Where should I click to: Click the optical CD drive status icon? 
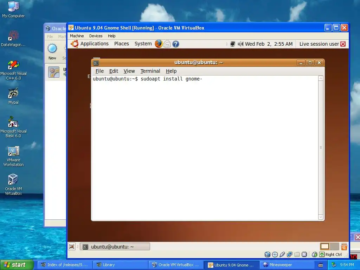(275, 255)
